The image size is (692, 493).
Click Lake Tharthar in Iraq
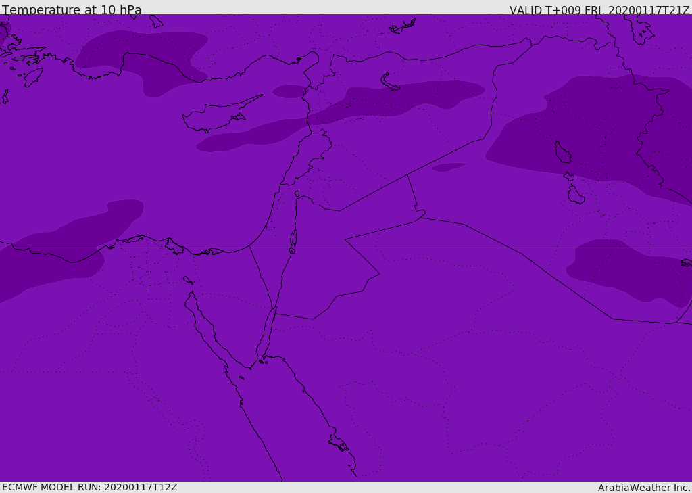pos(563,152)
